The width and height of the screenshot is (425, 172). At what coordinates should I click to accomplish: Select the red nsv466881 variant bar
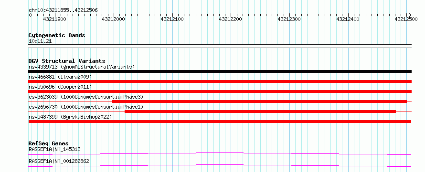[x=220, y=81]
